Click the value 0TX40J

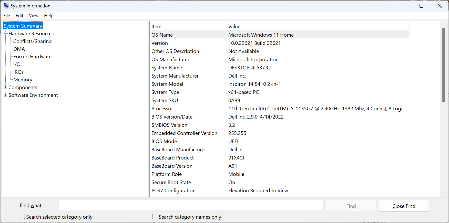click(x=236, y=158)
